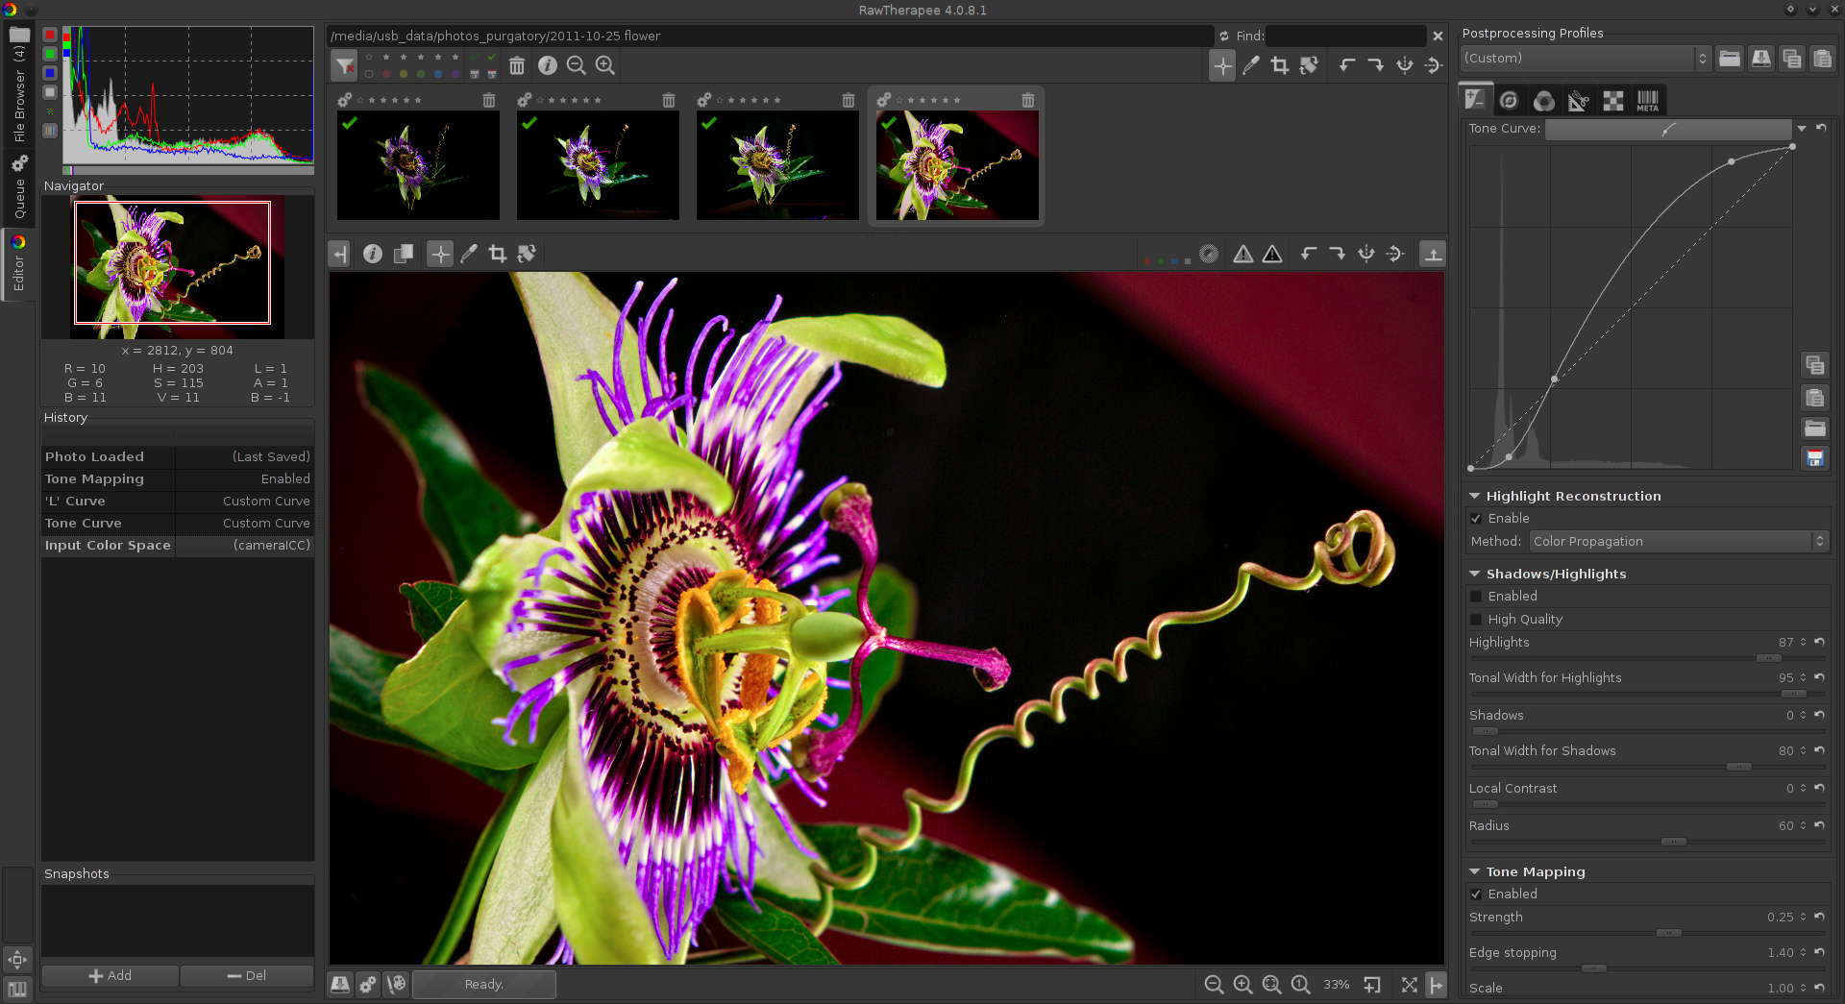Open the RAW settings tab
This screenshot has width=1845, height=1004.
point(1613,100)
